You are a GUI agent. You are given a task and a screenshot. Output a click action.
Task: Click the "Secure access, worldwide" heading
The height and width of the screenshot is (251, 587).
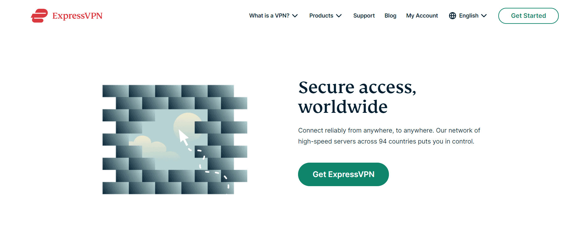[357, 97]
